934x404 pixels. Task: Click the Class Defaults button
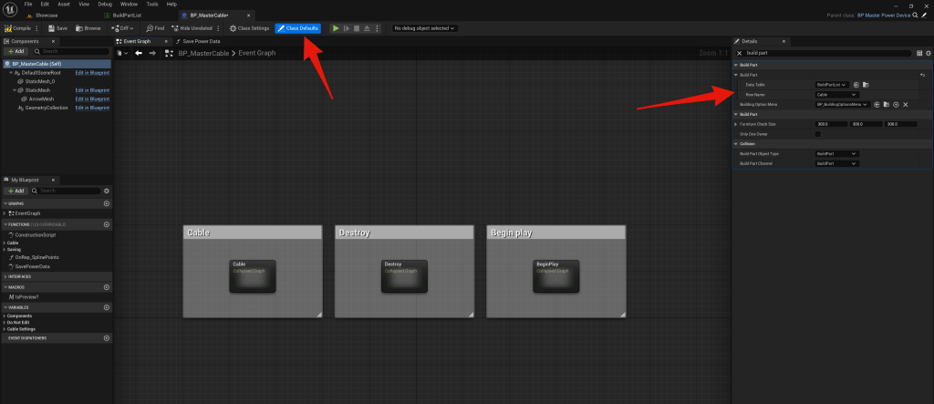(298, 28)
